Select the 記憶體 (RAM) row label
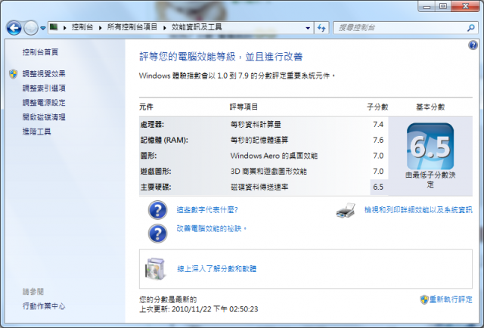This screenshot has width=484, height=328. [x=164, y=140]
